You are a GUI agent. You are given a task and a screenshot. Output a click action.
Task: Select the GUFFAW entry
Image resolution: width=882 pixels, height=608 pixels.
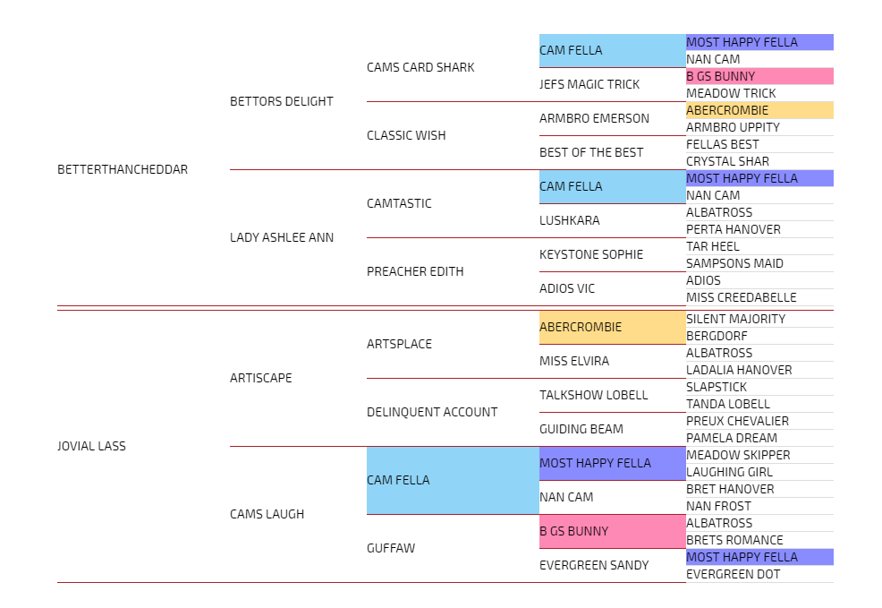[390, 548]
